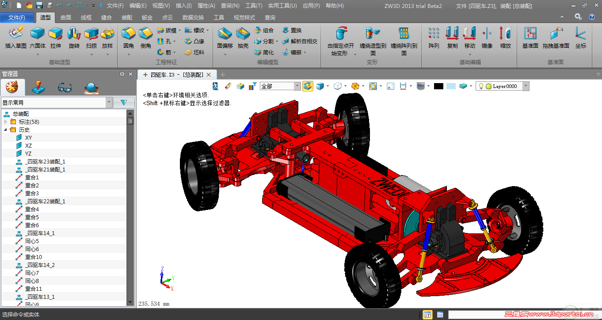This screenshot has width=602, height=320.
Task: Select the 旋转 revolve tool
Action: click(74, 38)
